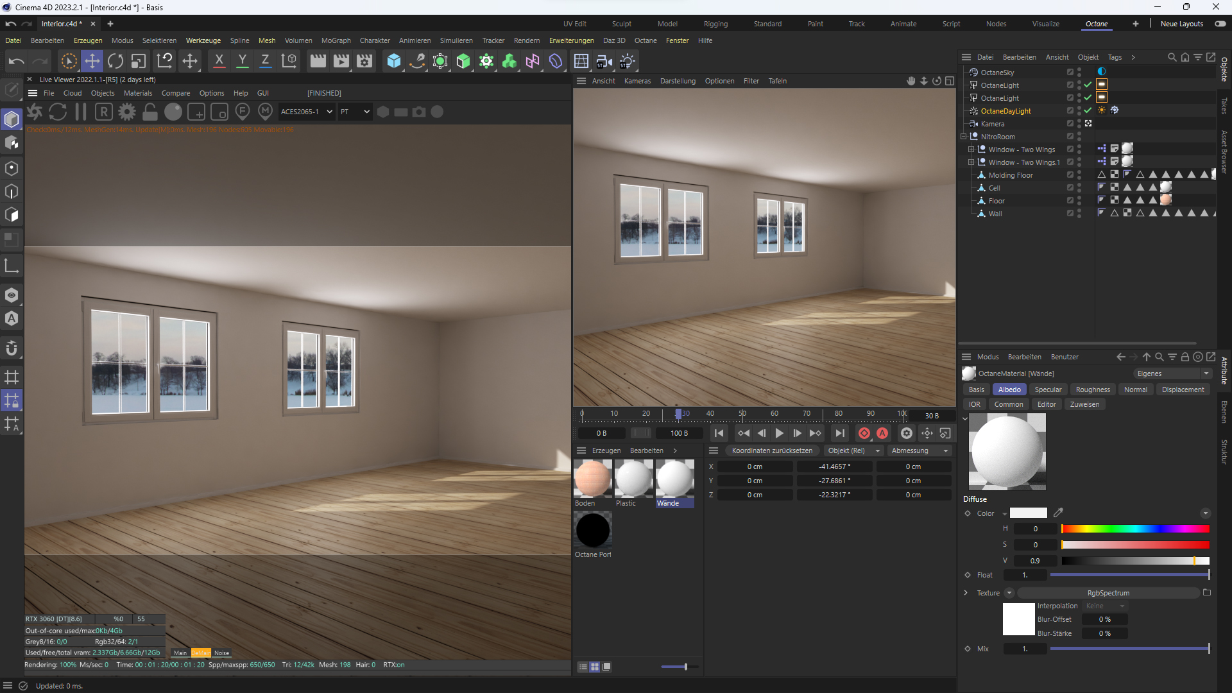Open the Rendern menu
Image resolution: width=1232 pixels, height=693 pixels.
point(526,40)
